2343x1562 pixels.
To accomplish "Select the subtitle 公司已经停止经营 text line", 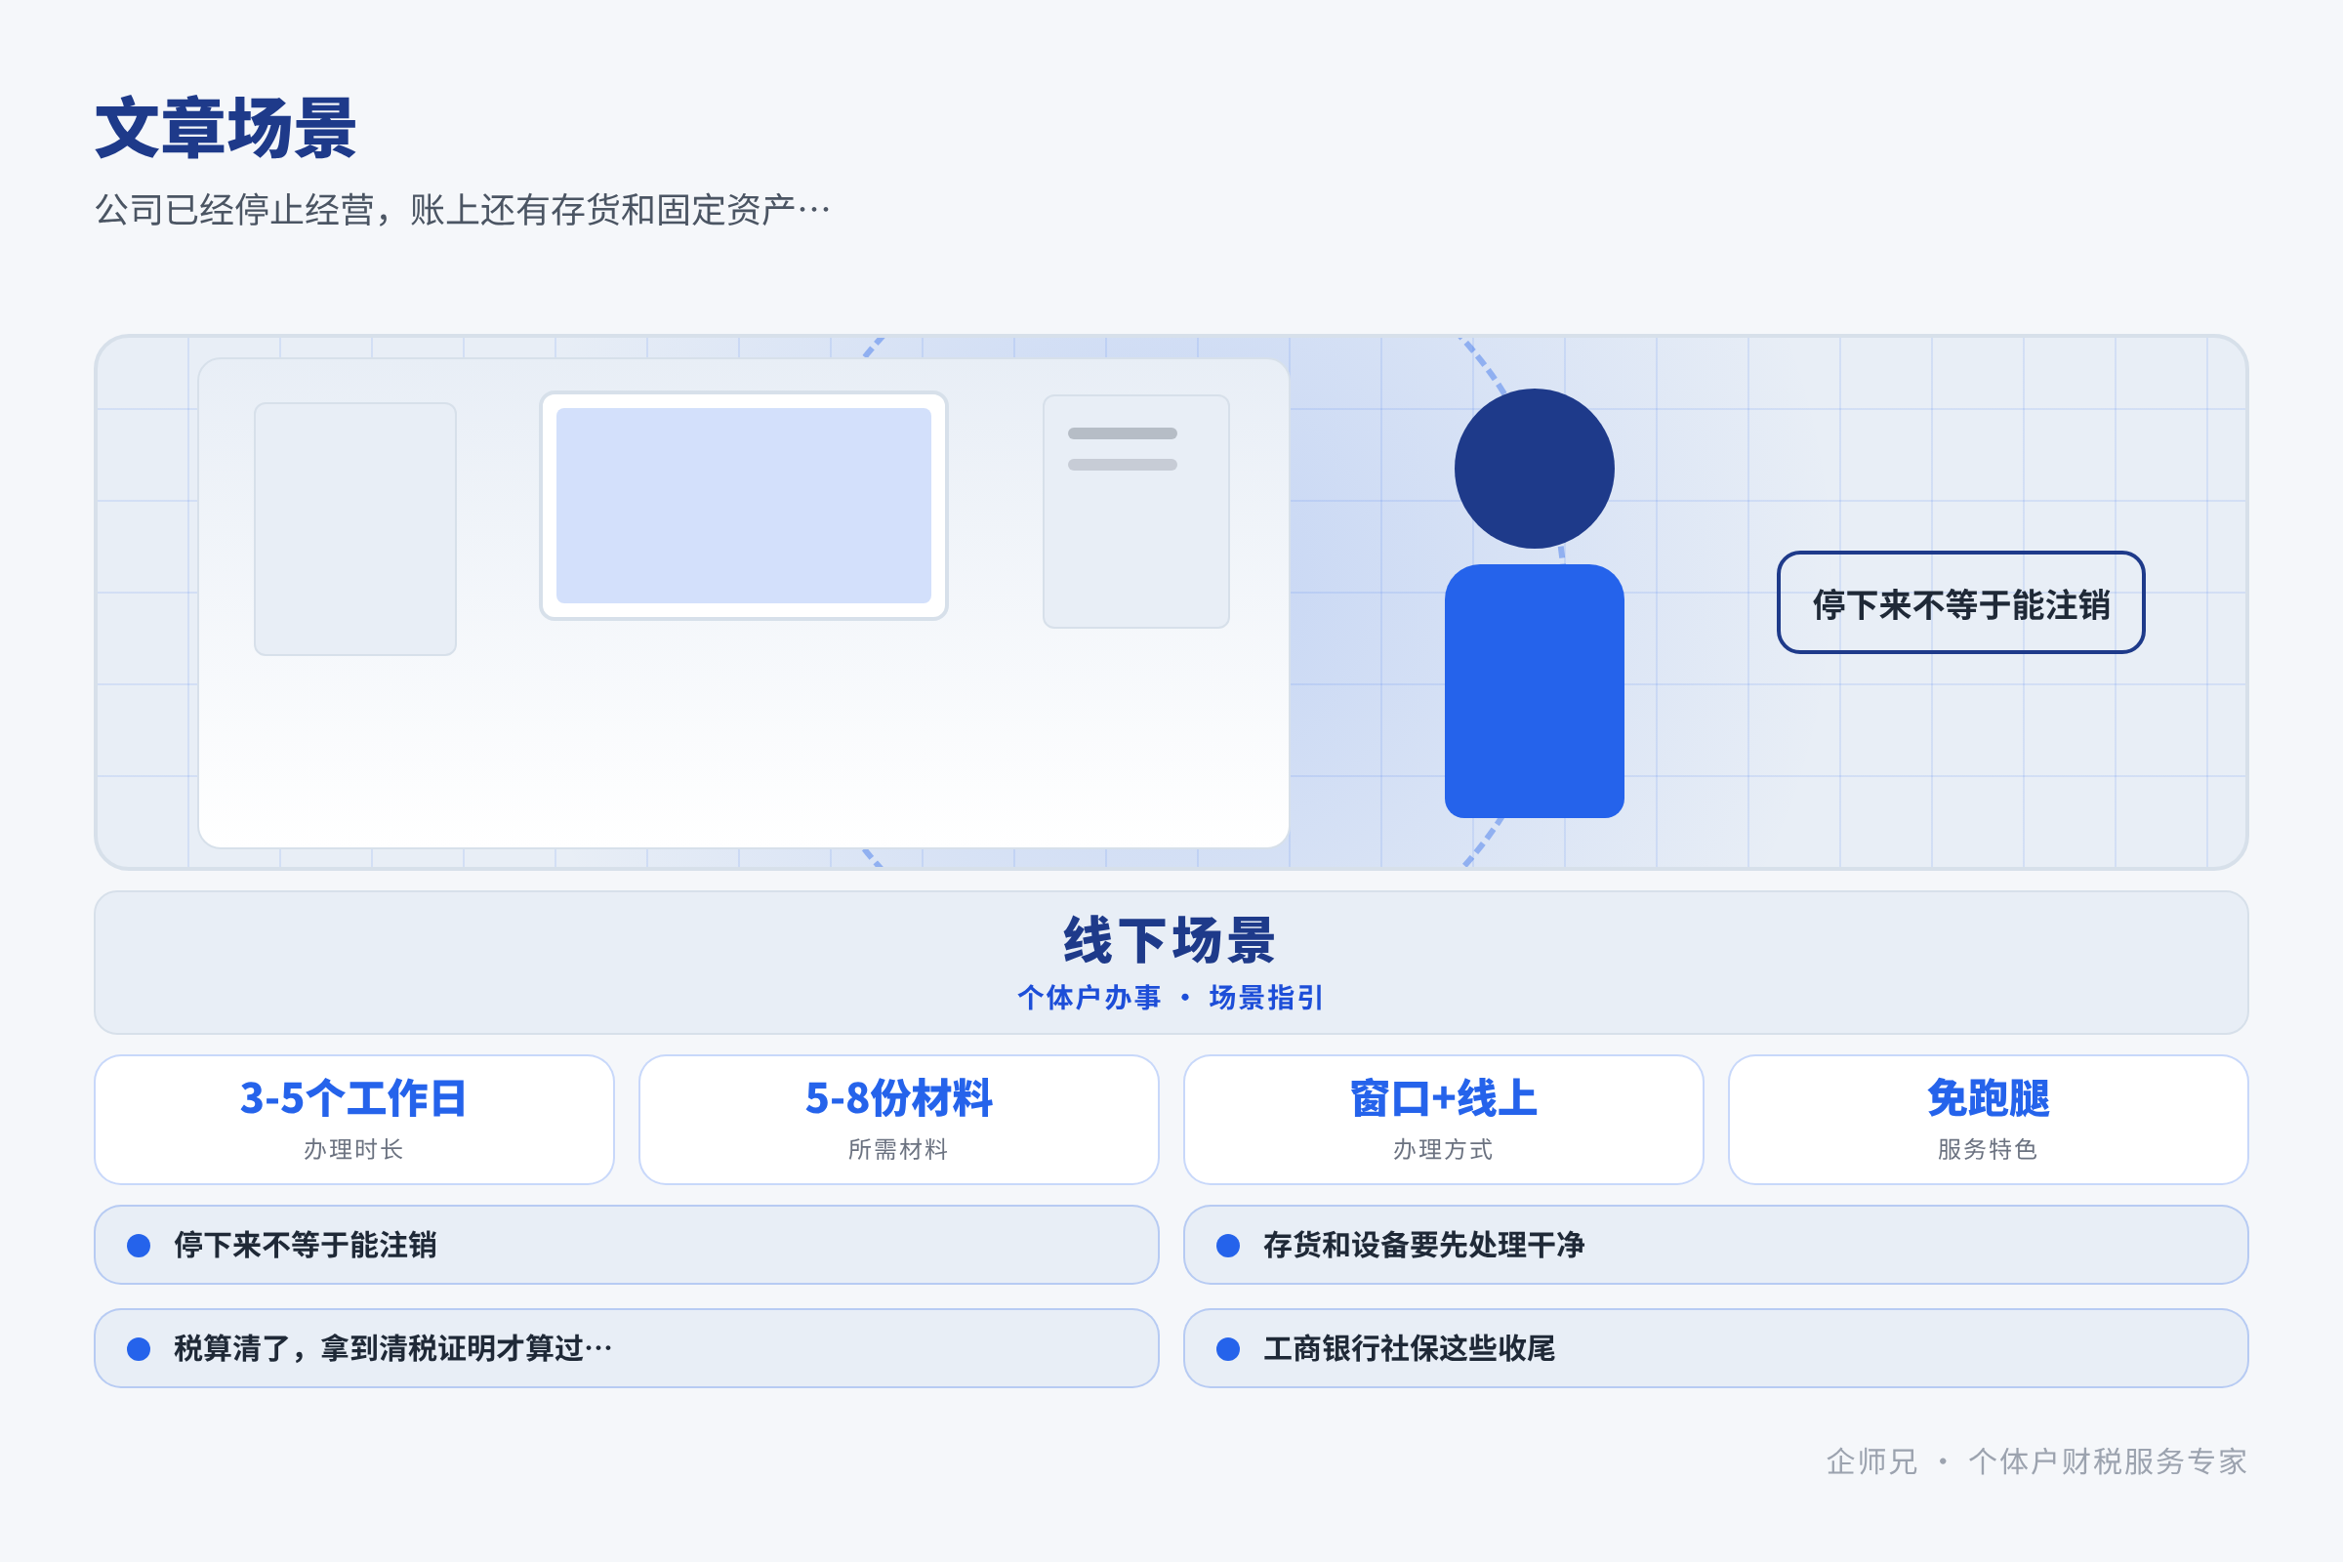I will point(462,210).
